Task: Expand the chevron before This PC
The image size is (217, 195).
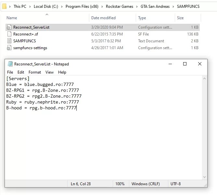Action: 10,7
